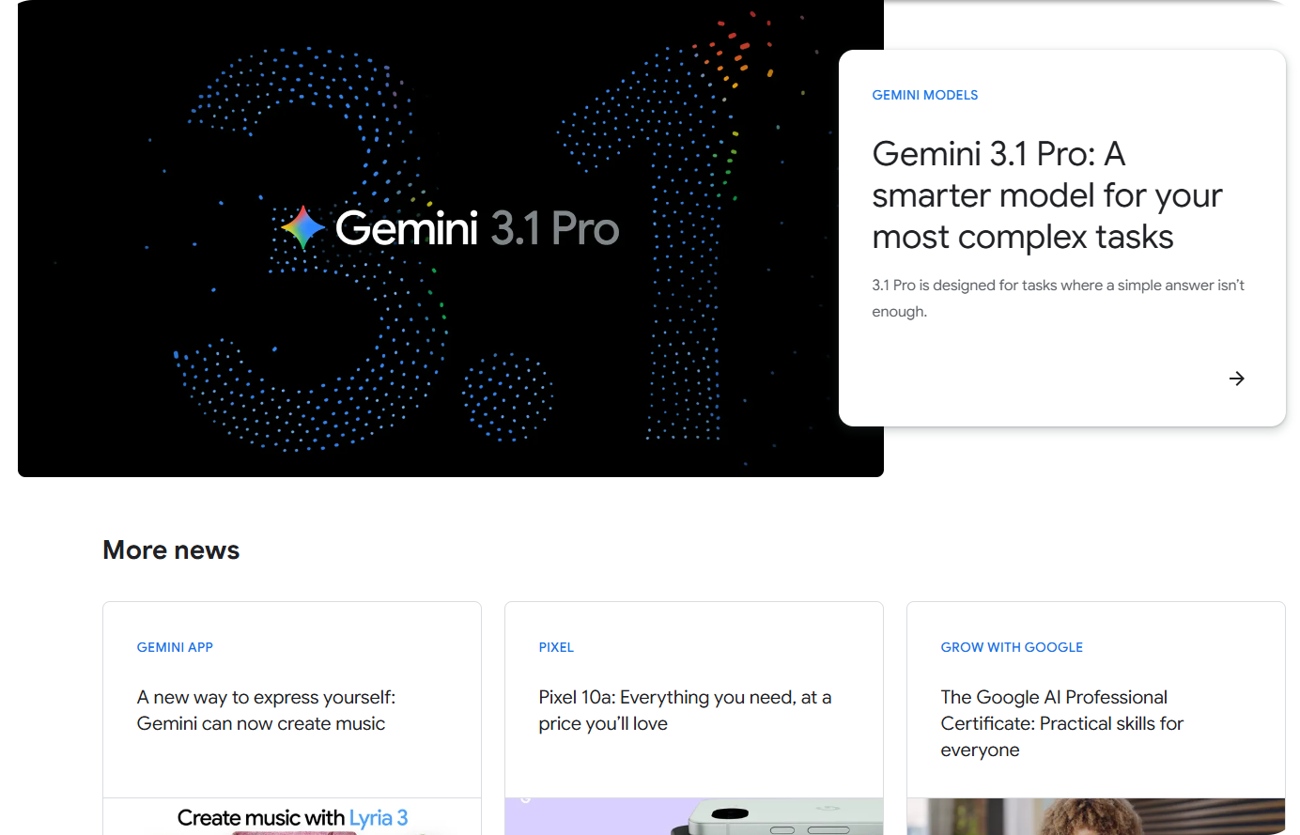Open the Pixel 10a article headline
The width and height of the screenshot is (1300, 835).
(x=685, y=710)
